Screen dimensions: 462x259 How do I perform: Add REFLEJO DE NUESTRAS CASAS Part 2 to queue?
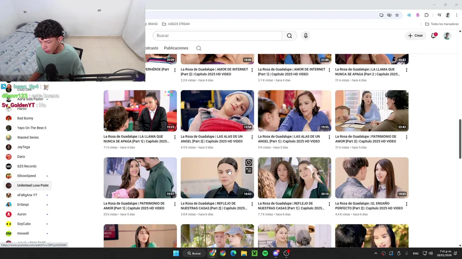coord(249,171)
